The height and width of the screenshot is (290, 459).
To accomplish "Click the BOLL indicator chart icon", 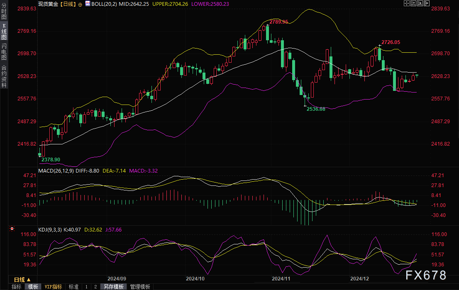I will click(87, 3).
